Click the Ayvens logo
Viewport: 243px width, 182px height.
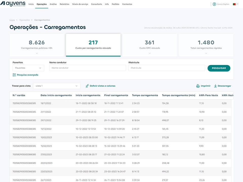click(x=13, y=4)
